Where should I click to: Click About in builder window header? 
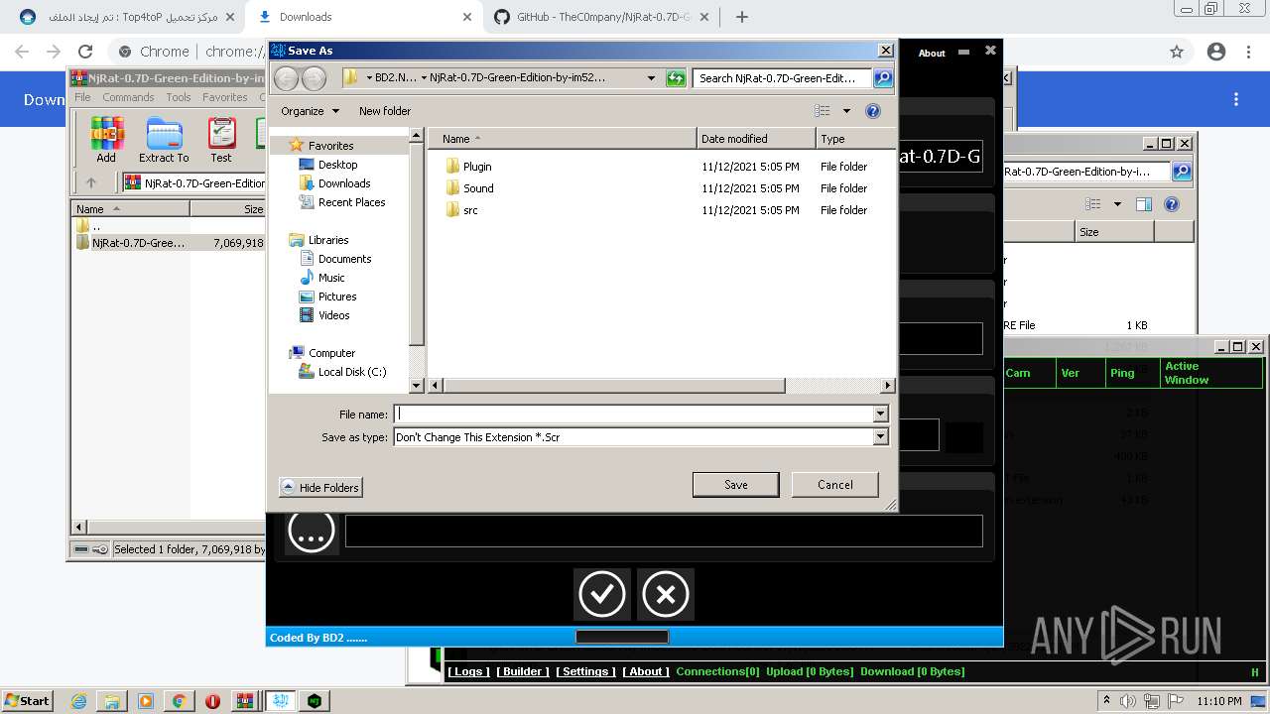932,53
